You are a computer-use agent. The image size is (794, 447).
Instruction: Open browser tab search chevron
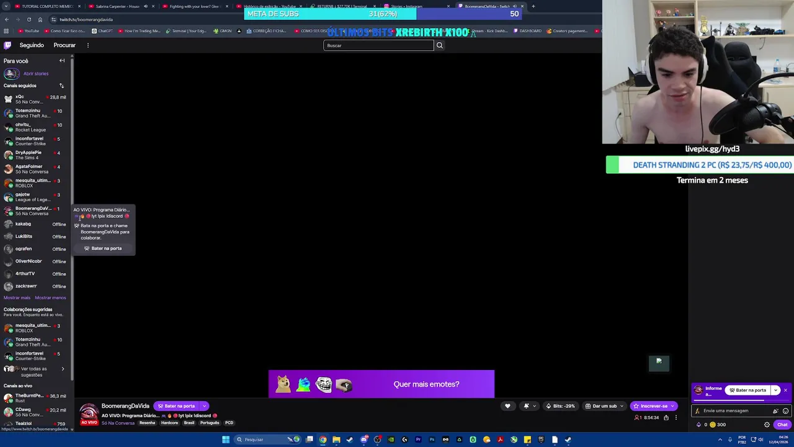pos(6,6)
